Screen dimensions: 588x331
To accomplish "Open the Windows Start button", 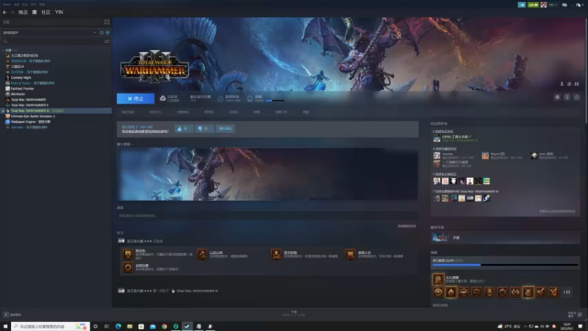I will [5, 327].
